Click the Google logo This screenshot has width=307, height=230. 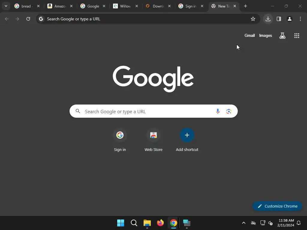pos(153,79)
